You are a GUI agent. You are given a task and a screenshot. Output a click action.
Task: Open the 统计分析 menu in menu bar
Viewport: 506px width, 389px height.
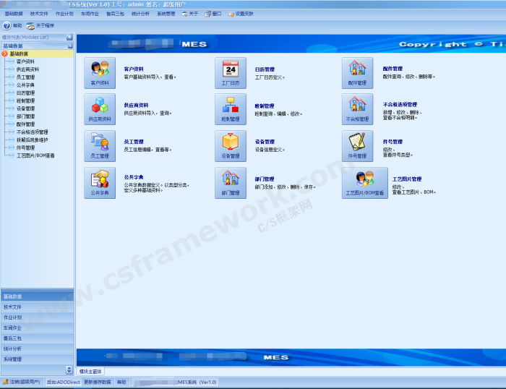pos(140,14)
